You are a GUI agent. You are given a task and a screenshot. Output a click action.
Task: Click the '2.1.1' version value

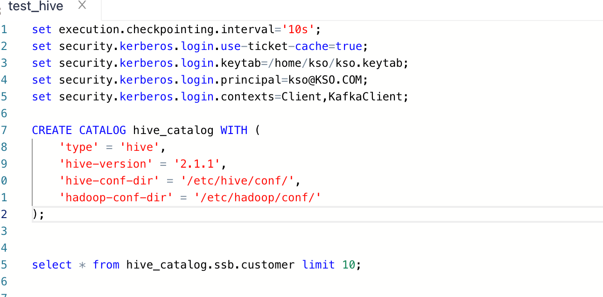197,164
